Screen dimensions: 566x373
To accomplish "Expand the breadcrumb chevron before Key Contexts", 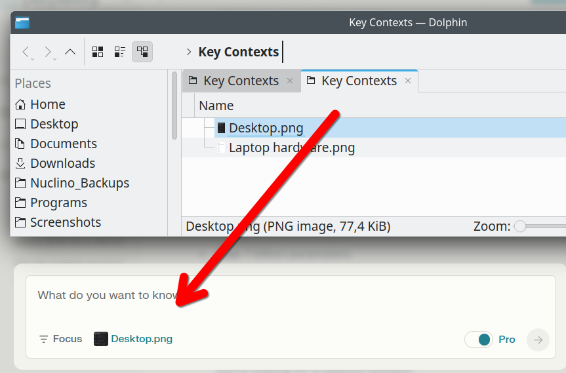I will point(189,52).
